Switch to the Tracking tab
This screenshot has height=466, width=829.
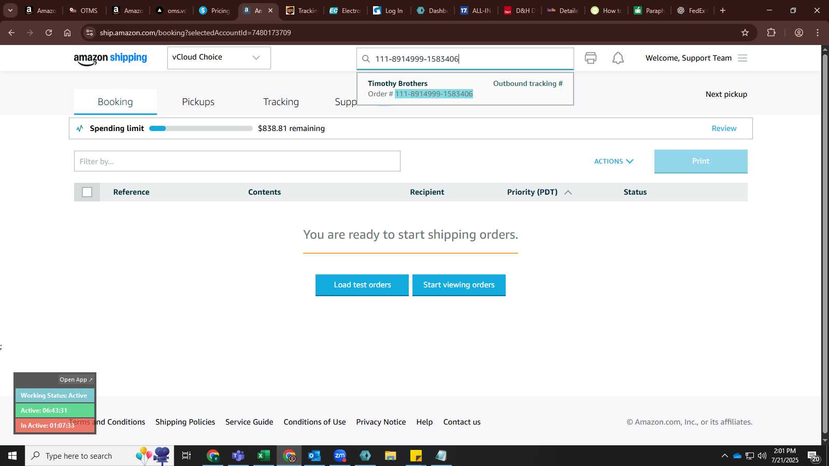click(x=281, y=102)
